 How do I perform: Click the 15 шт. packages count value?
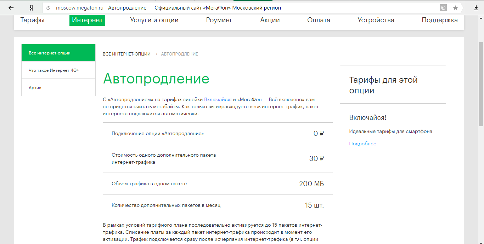314,205
